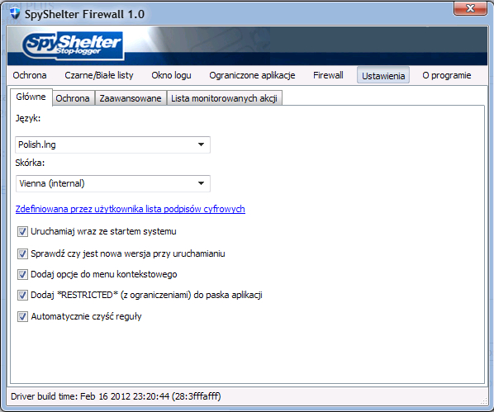Go to the Firewall tab
Image resolution: width=494 pixels, height=412 pixels.
tap(328, 75)
